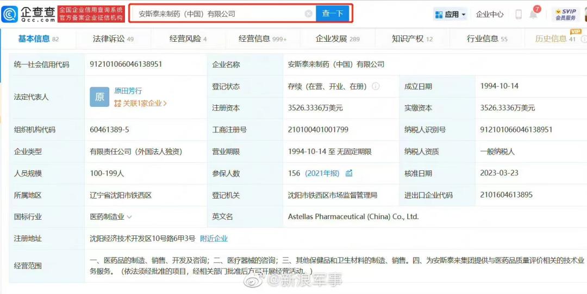Open 企业中心 link
The width and height of the screenshot is (587, 294).
[x=490, y=15]
